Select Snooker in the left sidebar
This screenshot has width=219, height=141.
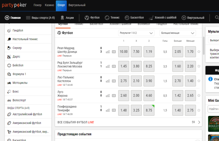(17, 48)
